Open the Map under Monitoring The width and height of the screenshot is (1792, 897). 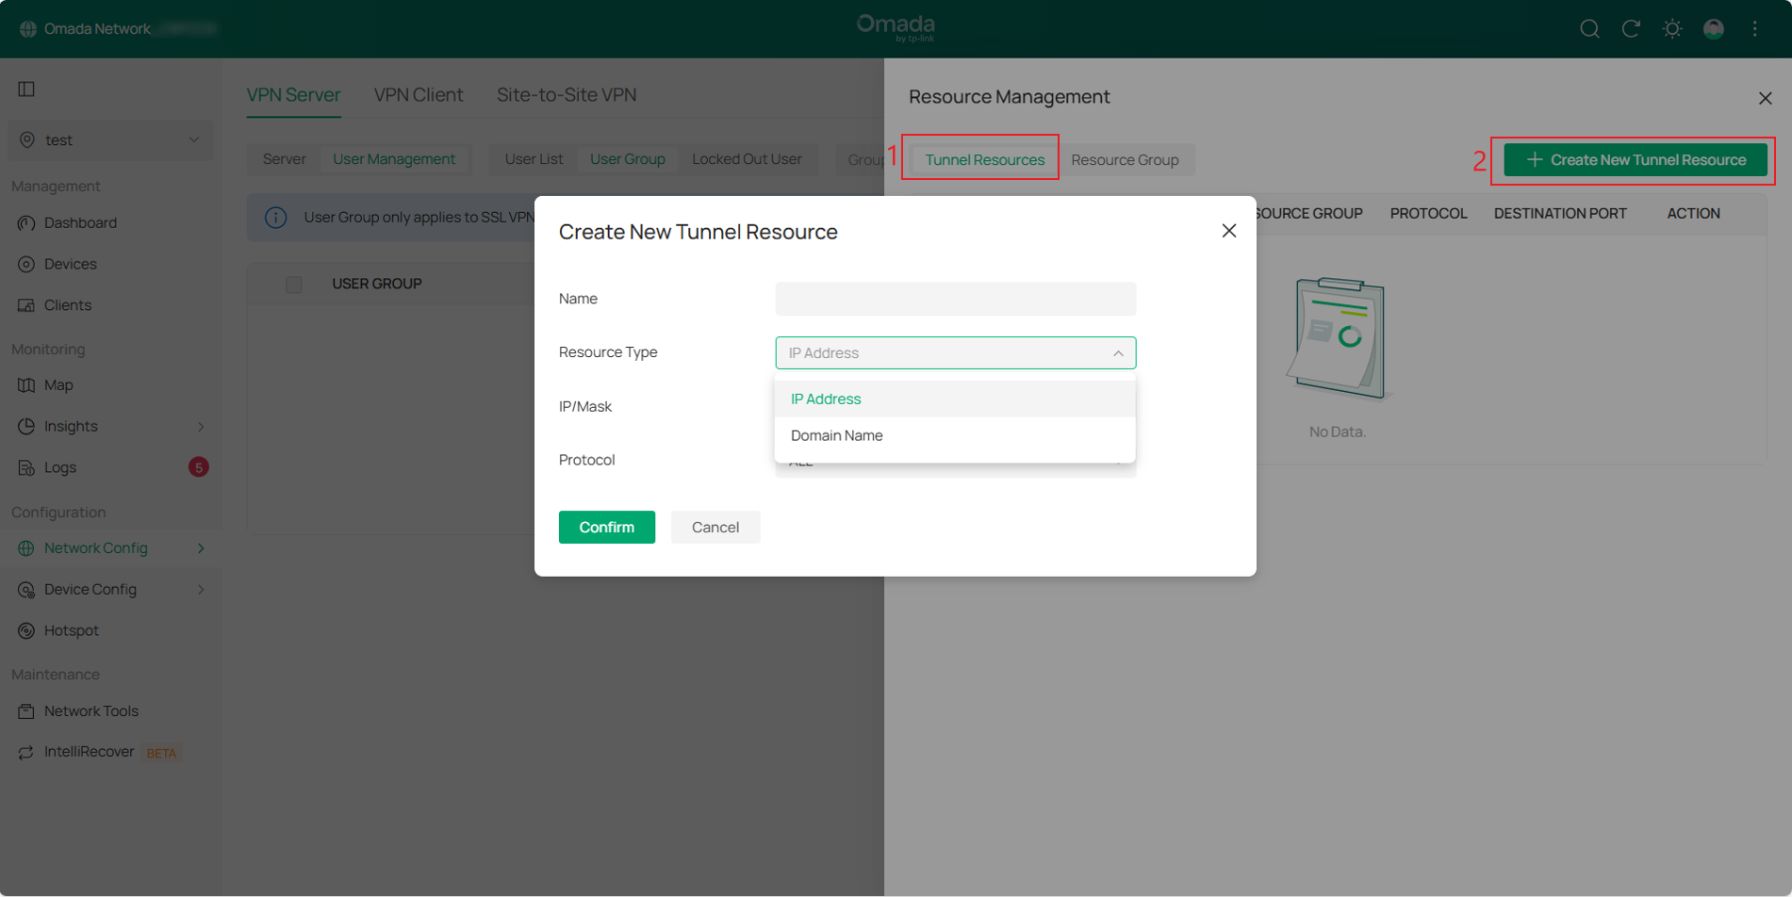coord(59,384)
